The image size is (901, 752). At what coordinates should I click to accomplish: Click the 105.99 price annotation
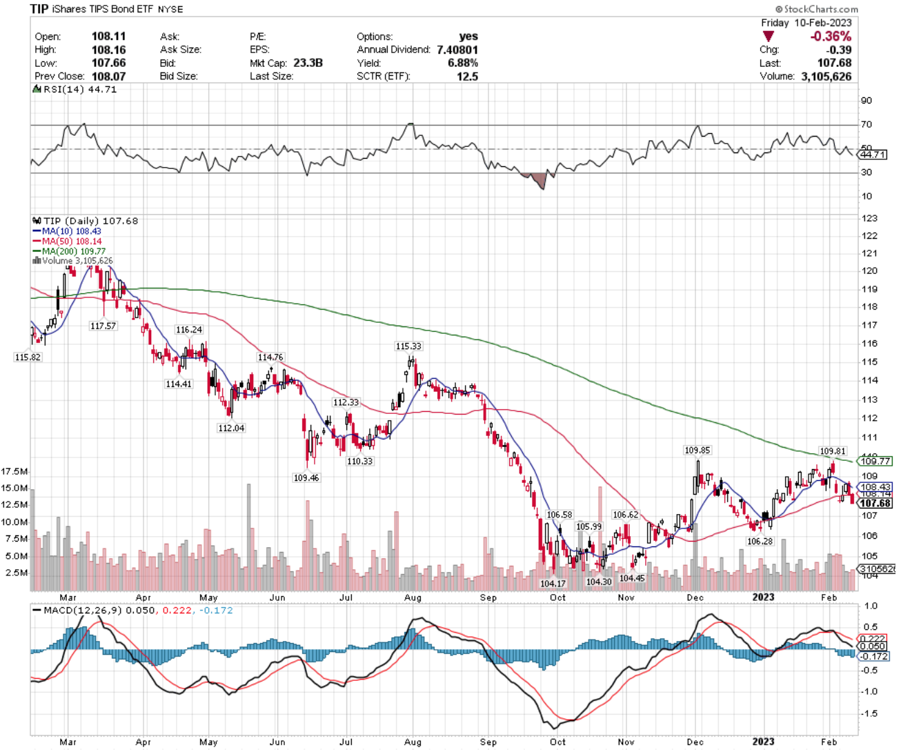click(x=589, y=526)
